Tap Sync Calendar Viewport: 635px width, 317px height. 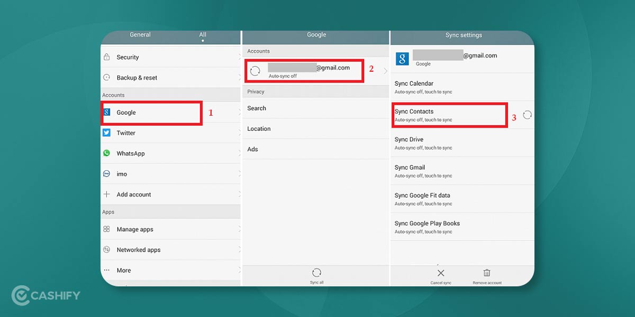click(462, 87)
